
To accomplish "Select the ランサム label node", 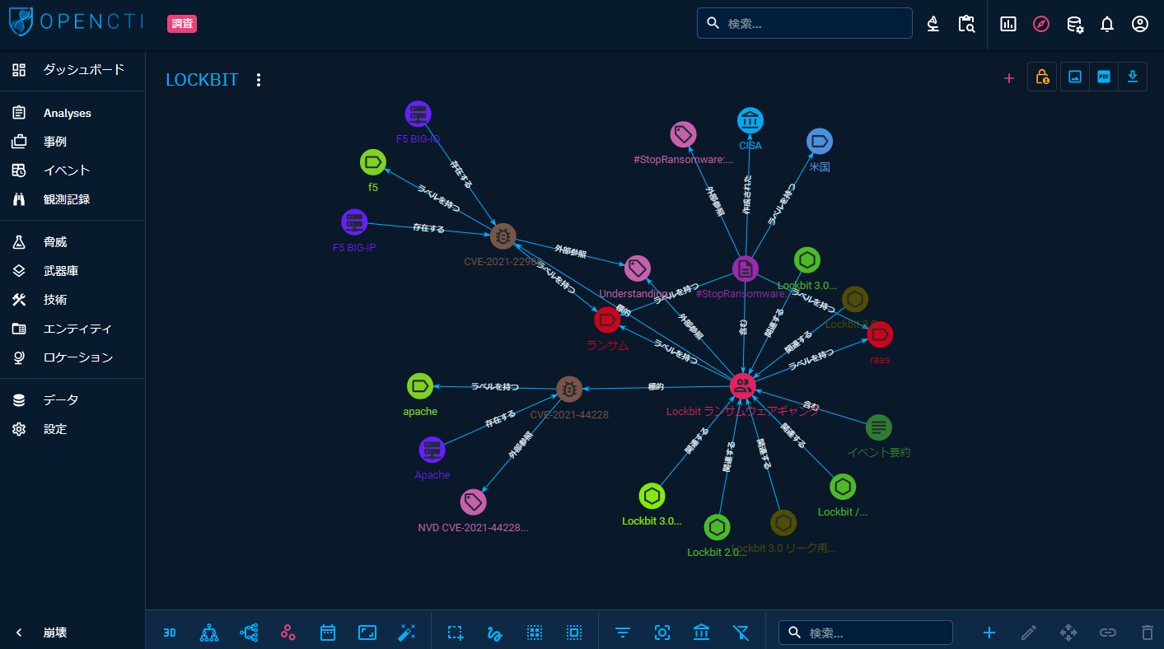I will coord(607,320).
